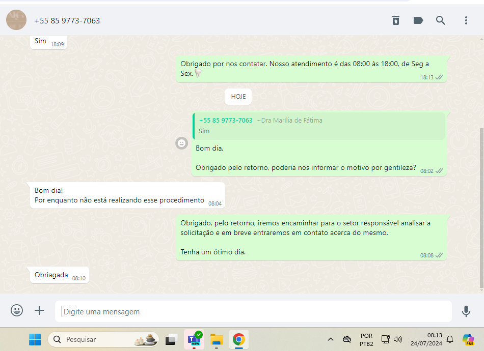Click the archive box icon in chat header
484x351 pixels.
[396, 20]
